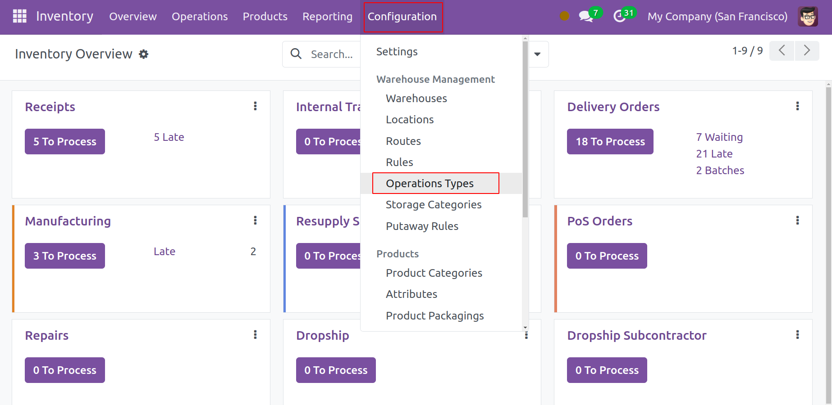
Task: Open the Manufacturing card title
Action: click(68, 221)
